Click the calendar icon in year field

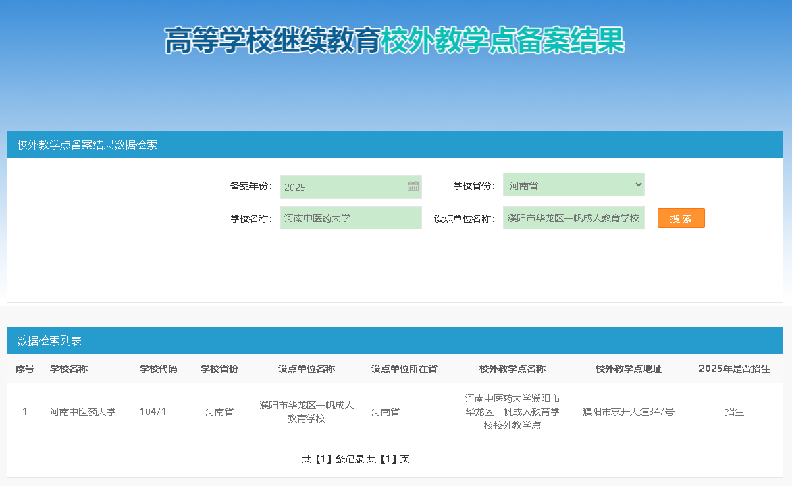(413, 187)
